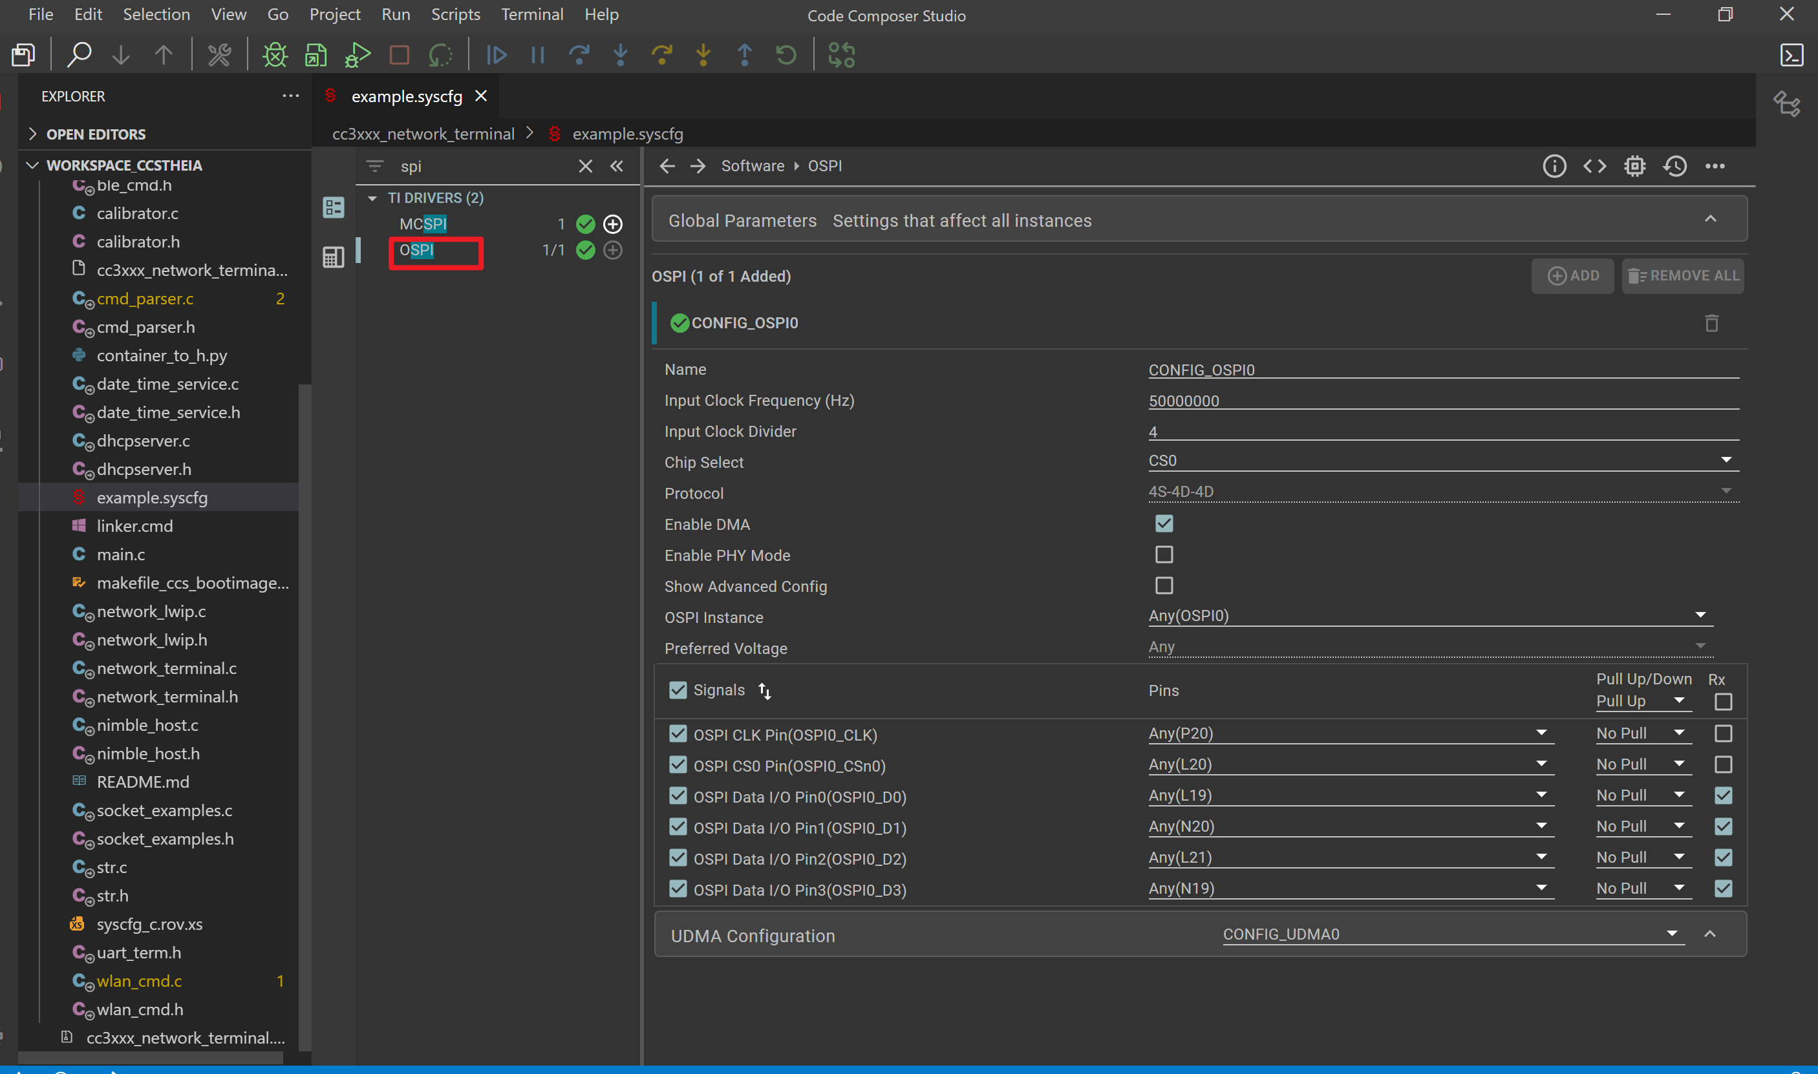This screenshot has width=1818, height=1074.
Task: Open the Chip Select CS0 dropdown
Action: point(1444,461)
